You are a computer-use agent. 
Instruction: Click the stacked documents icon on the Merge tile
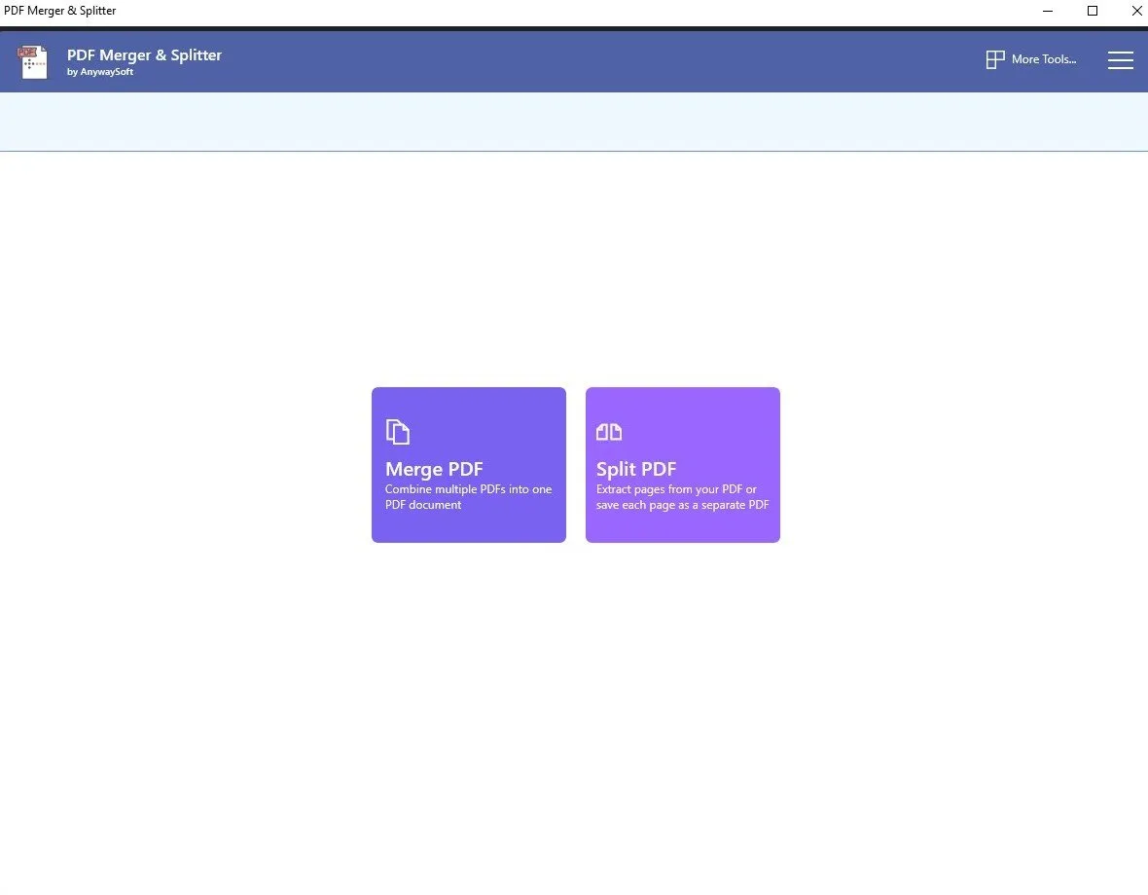(x=397, y=432)
